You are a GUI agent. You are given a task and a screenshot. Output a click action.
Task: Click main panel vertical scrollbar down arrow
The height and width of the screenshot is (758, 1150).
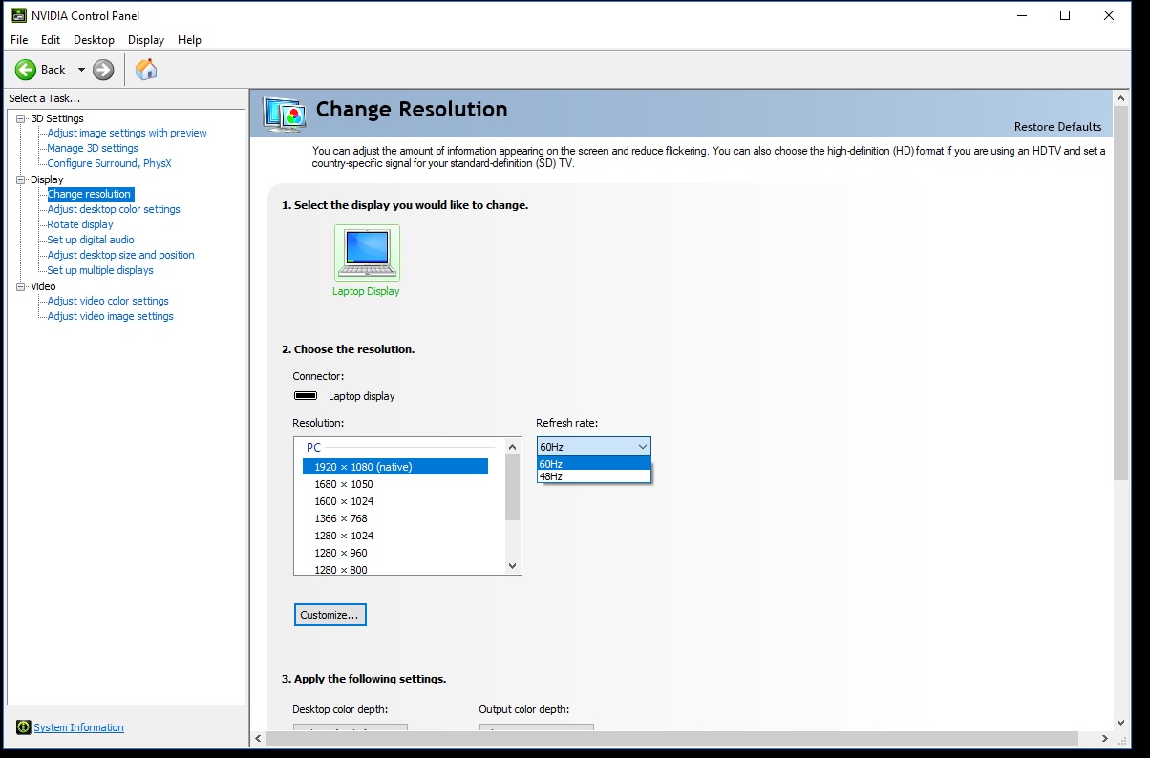tap(1121, 723)
